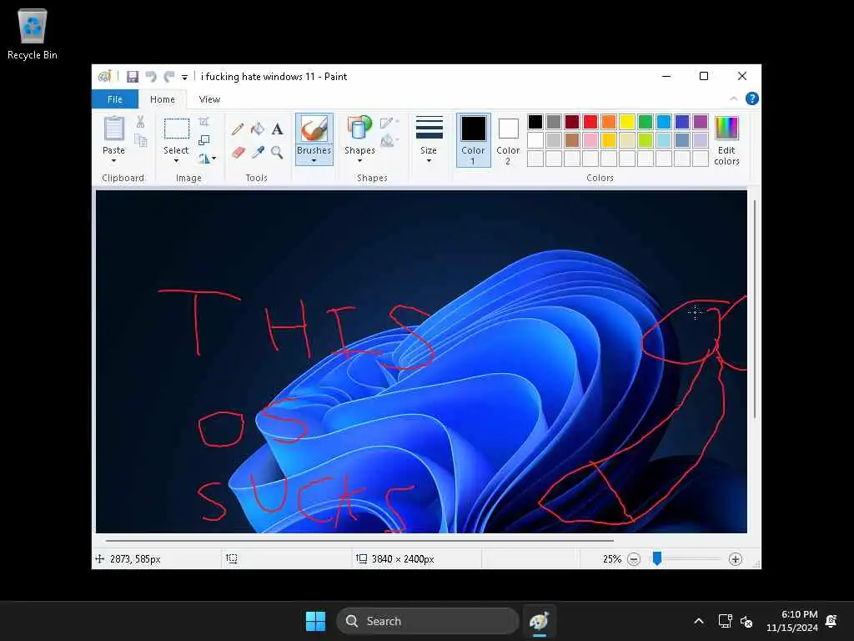Pick the black palette swatch
Screen dimensions: 854x641
pos(535,122)
